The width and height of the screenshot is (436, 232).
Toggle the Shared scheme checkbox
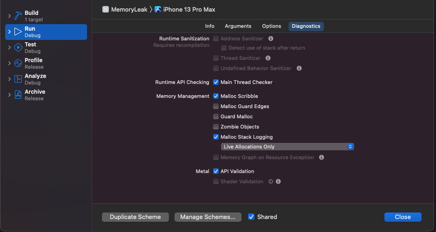tap(251, 217)
